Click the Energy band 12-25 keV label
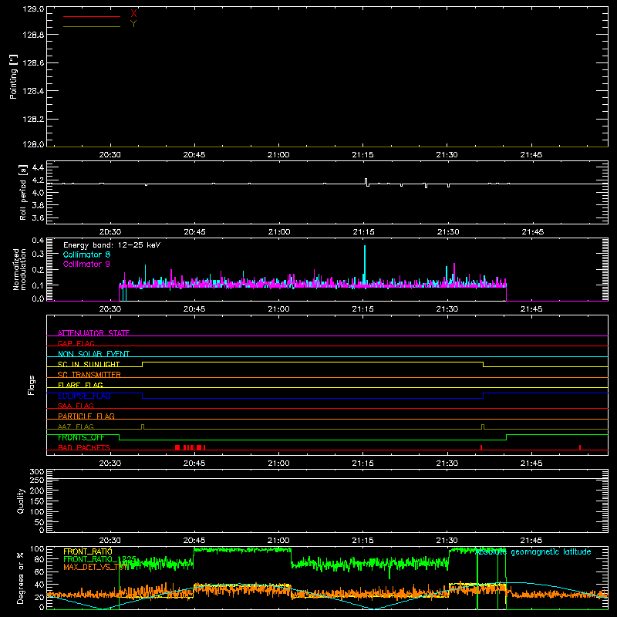This screenshot has height=617, width=617. pyautogui.click(x=112, y=245)
